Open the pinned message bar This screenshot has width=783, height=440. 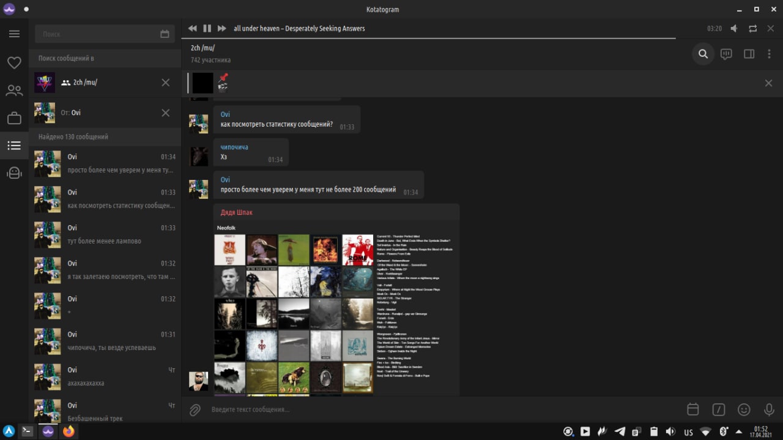pos(471,83)
